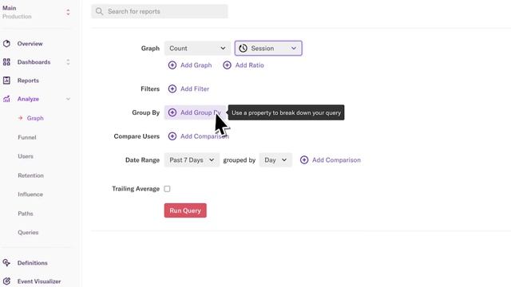Open the Funnel analysis page

coord(27,137)
